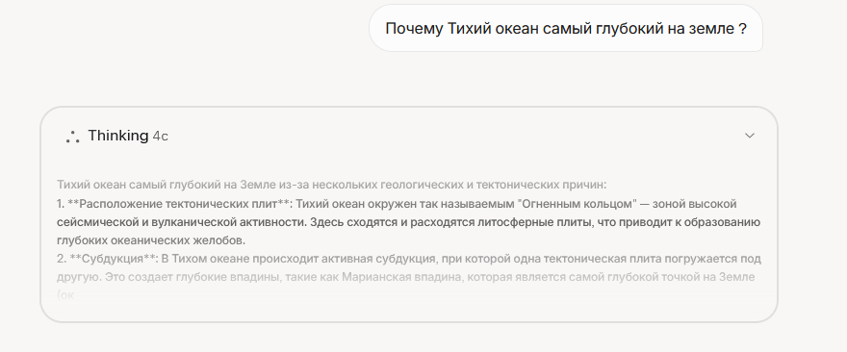The image size is (847, 352).
Task: Click the number "2." starting the second list item
Action: 62,259
